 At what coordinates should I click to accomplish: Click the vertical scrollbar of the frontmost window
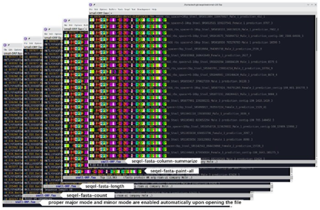click(316, 87)
